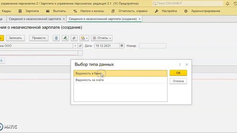Click the down arrow move icon
The width and height of the screenshot is (237, 133).
pos(1,61)
